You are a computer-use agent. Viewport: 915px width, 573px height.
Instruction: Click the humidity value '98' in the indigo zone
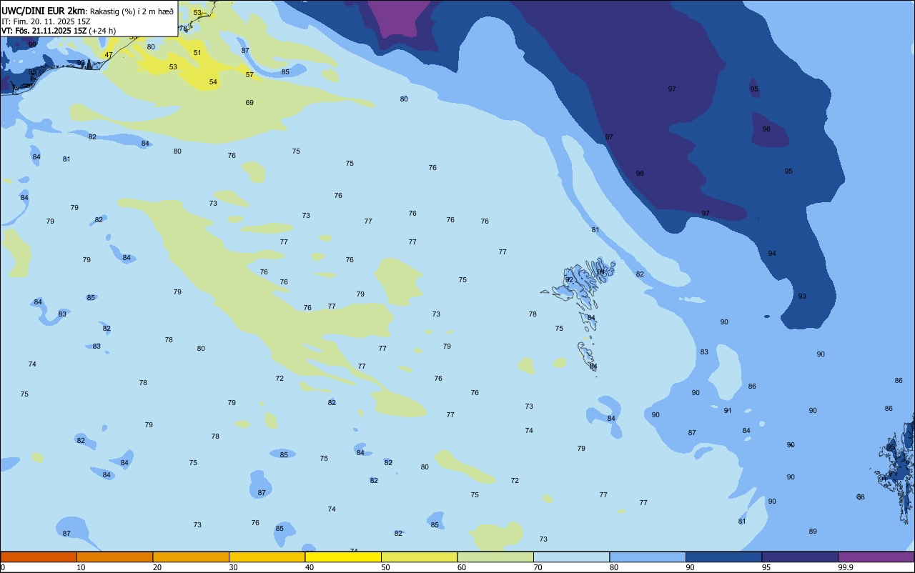(x=640, y=174)
